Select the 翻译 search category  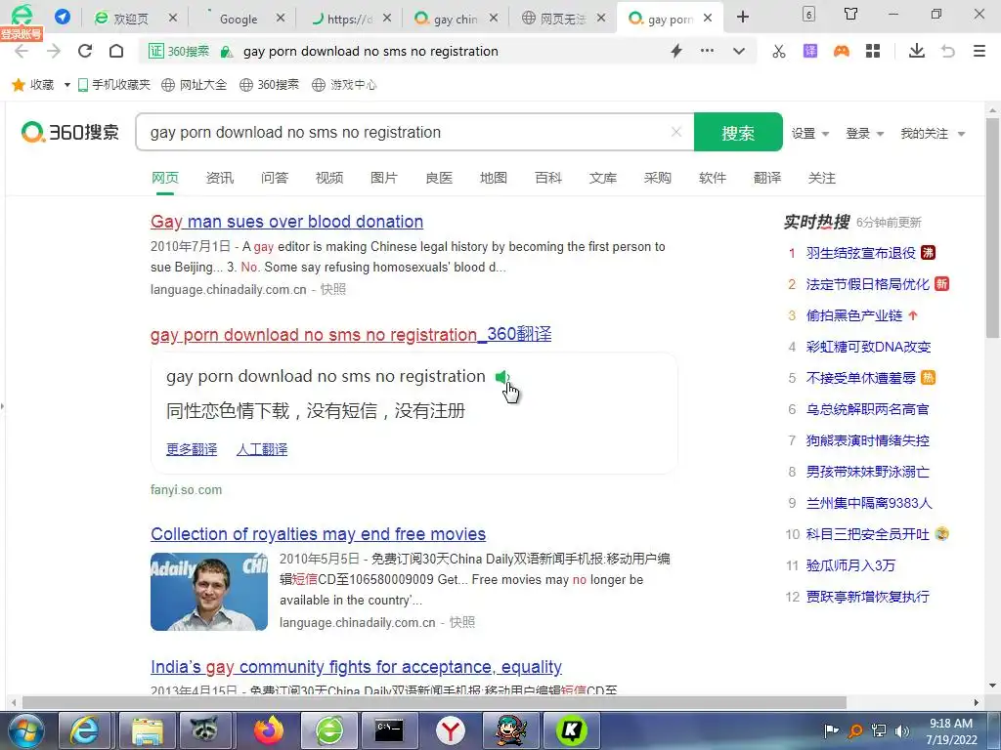pyautogui.click(x=767, y=178)
